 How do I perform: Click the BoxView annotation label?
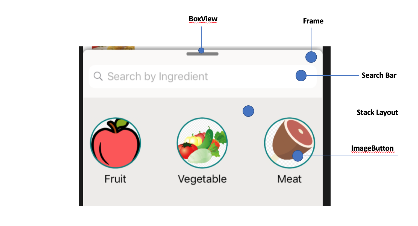tap(203, 19)
